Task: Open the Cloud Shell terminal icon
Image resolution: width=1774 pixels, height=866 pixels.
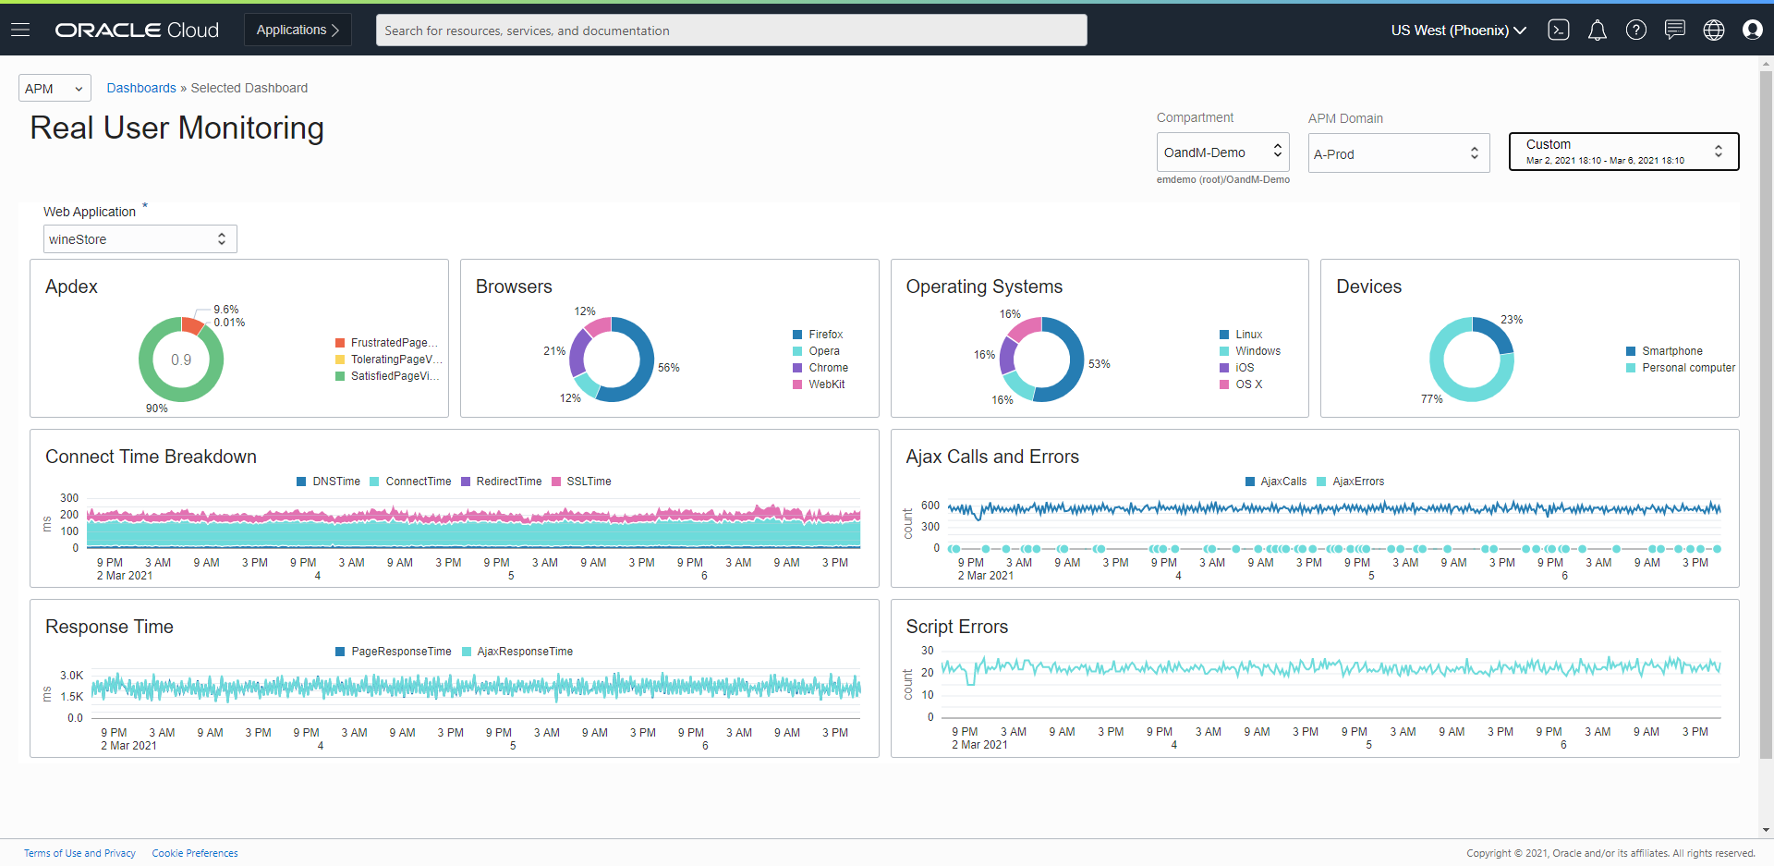Action: tap(1559, 30)
